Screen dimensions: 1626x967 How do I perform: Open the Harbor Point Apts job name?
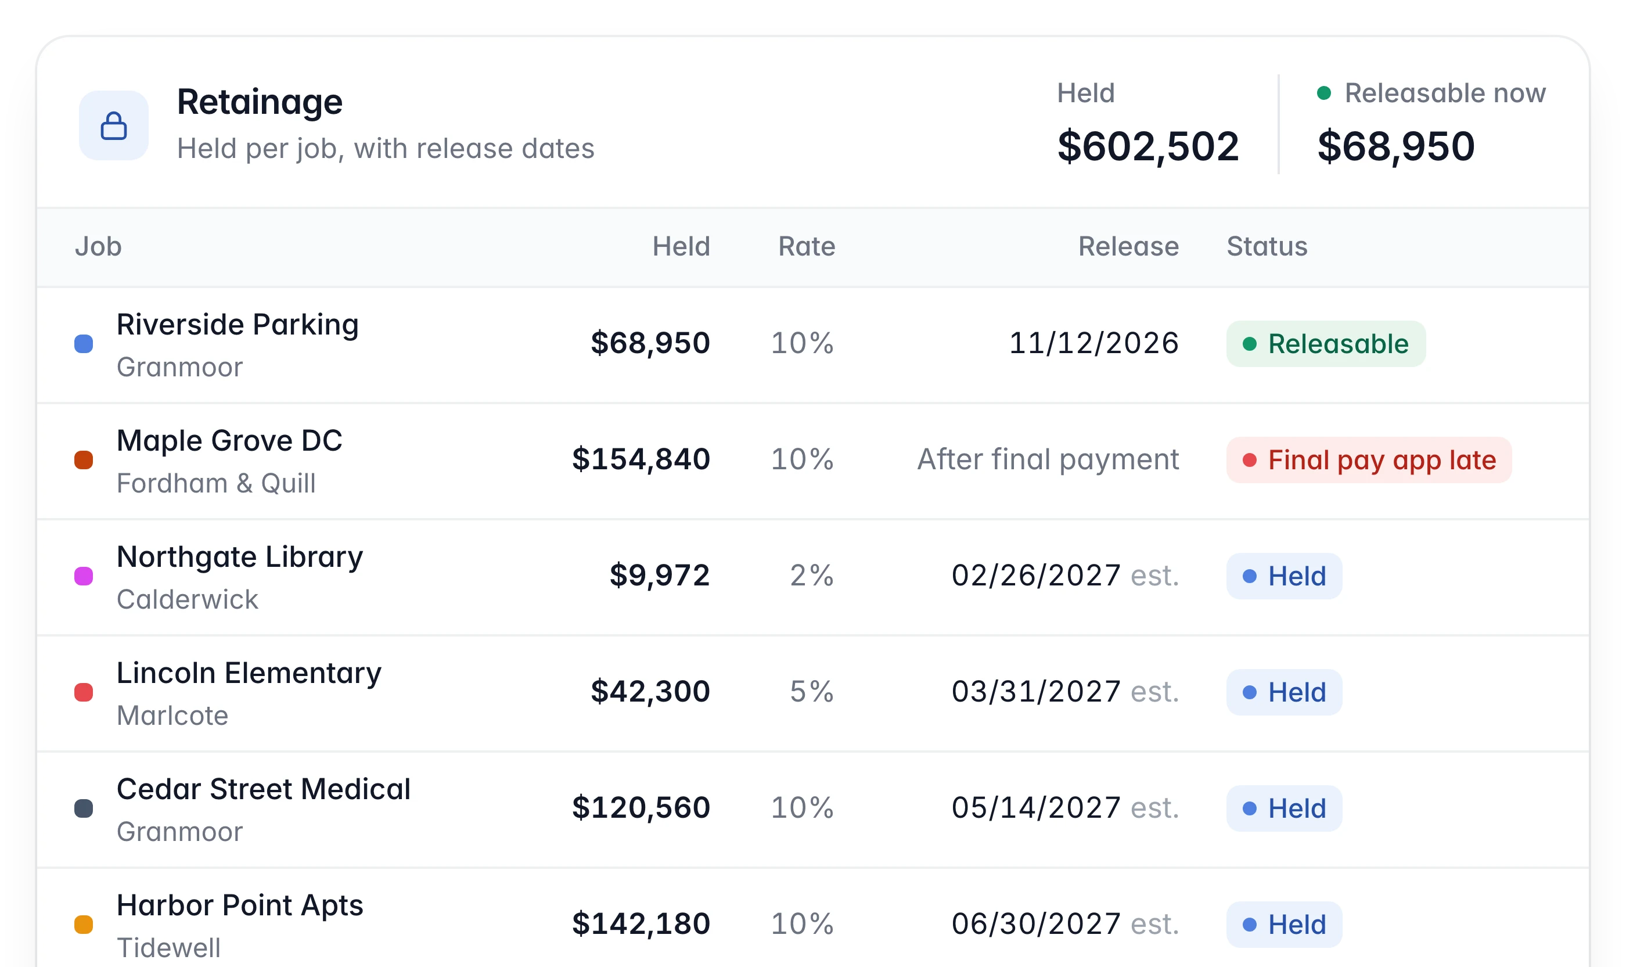[x=240, y=906]
